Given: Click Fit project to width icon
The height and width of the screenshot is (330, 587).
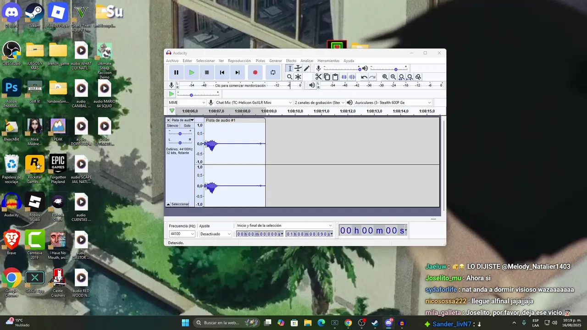Looking at the screenshot, I should [410, 77].
